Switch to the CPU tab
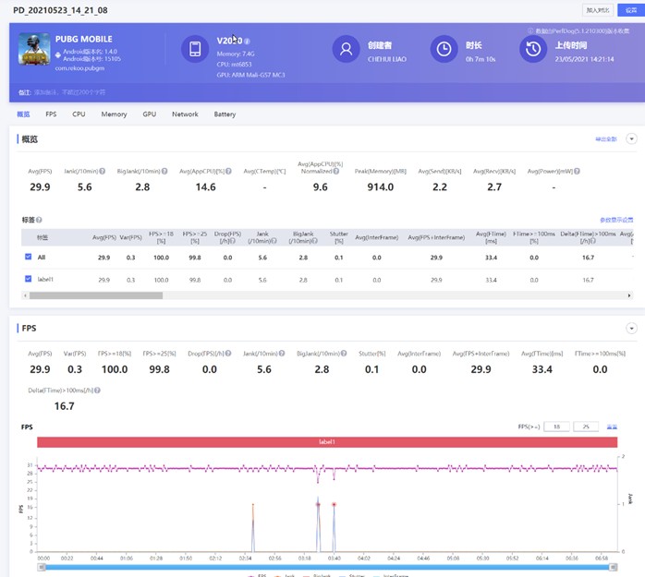The image size is (645, 577). 79,114
